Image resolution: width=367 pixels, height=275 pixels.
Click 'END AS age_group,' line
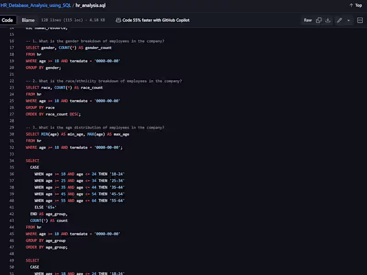click(49, 214)
